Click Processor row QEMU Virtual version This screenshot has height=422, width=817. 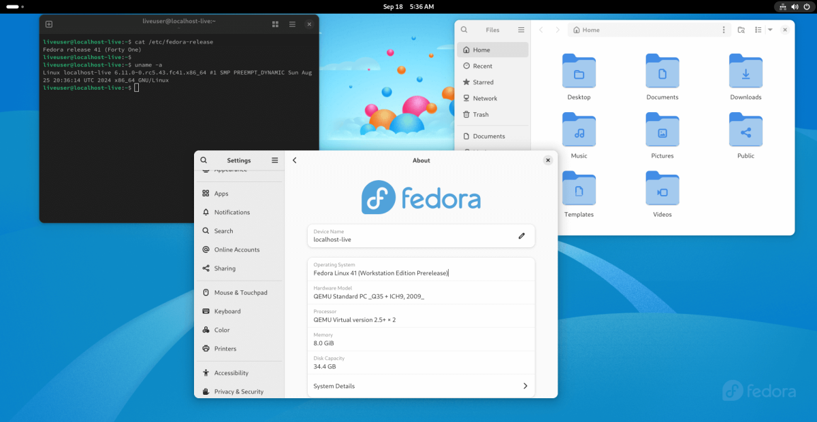pos(421,316)
